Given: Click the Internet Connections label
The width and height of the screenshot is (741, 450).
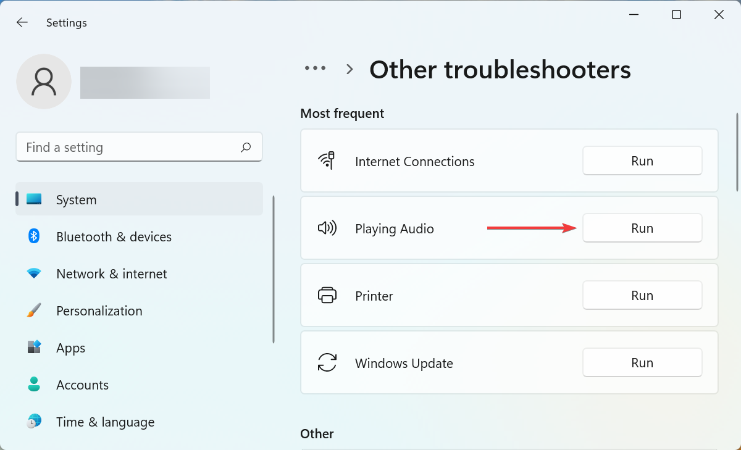Looking at the screenshot, I should tap(415, 162).
